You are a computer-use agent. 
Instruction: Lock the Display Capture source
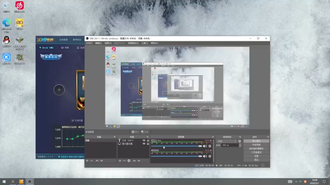[x=148, y=144]
